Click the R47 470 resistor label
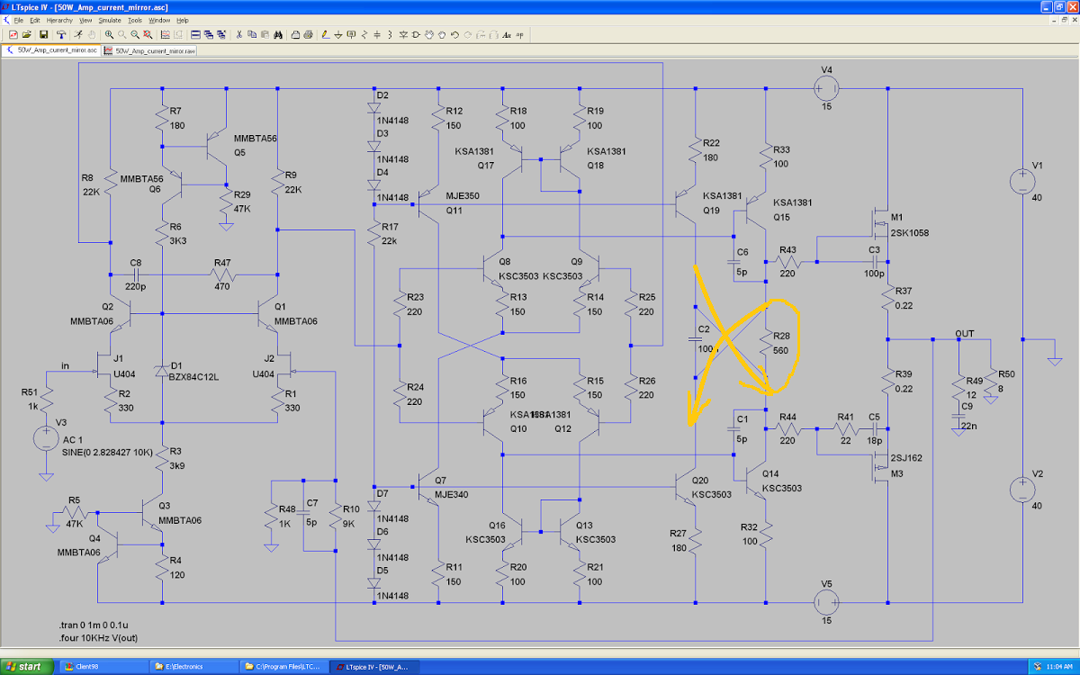Screen dimensions: 1080x675 pos(222,273)
